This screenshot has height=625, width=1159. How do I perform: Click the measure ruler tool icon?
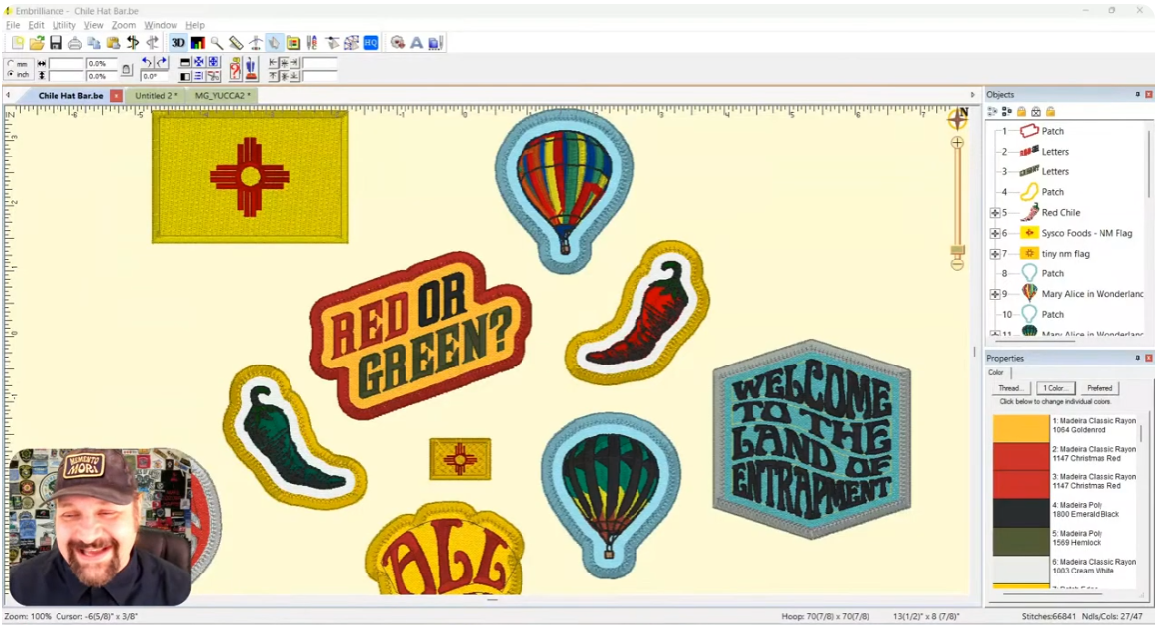[x=235, y=43]
